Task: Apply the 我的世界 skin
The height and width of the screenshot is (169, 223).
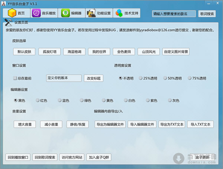Action: (99, 52)
